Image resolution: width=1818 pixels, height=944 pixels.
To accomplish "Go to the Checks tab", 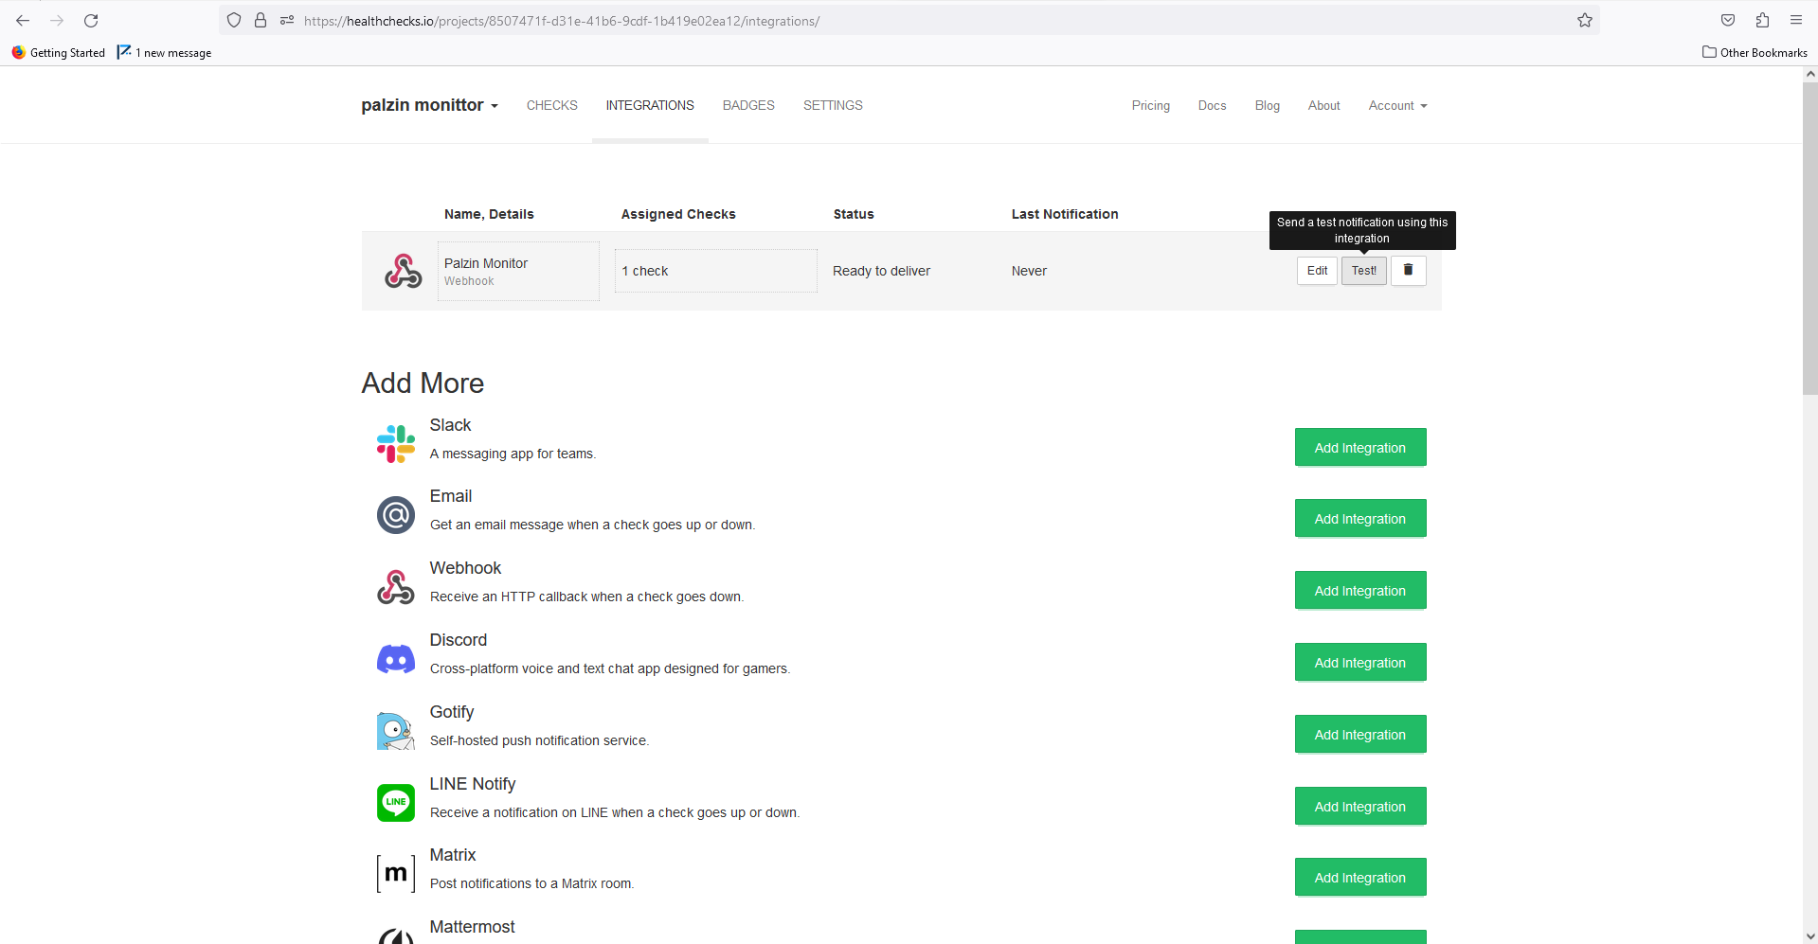I will tap(552, 105).
